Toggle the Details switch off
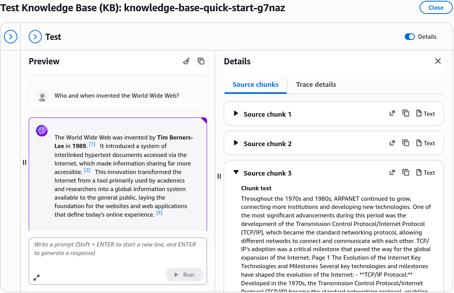The width and height of the screenshot is (454, 293). pos(410,37)
